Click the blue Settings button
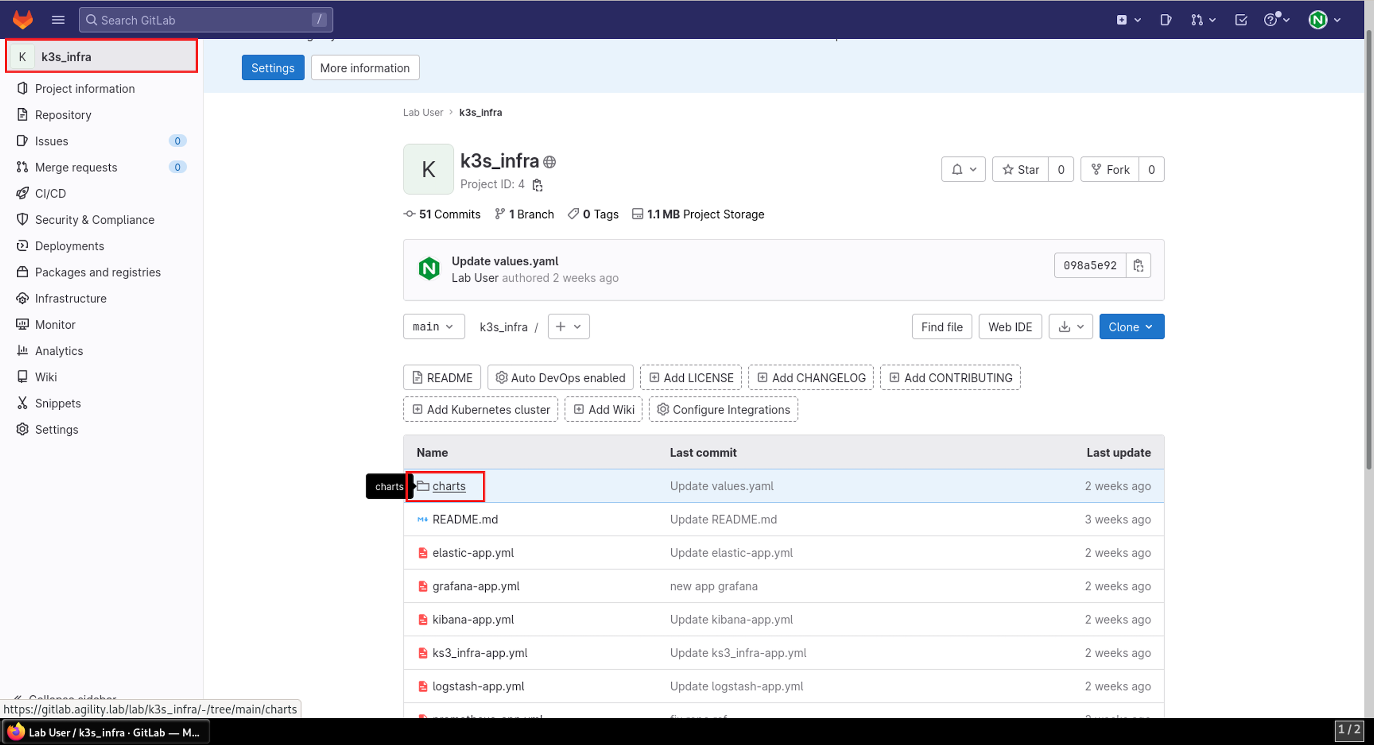Screen dimensions: 1374x745 click(272, 68)
